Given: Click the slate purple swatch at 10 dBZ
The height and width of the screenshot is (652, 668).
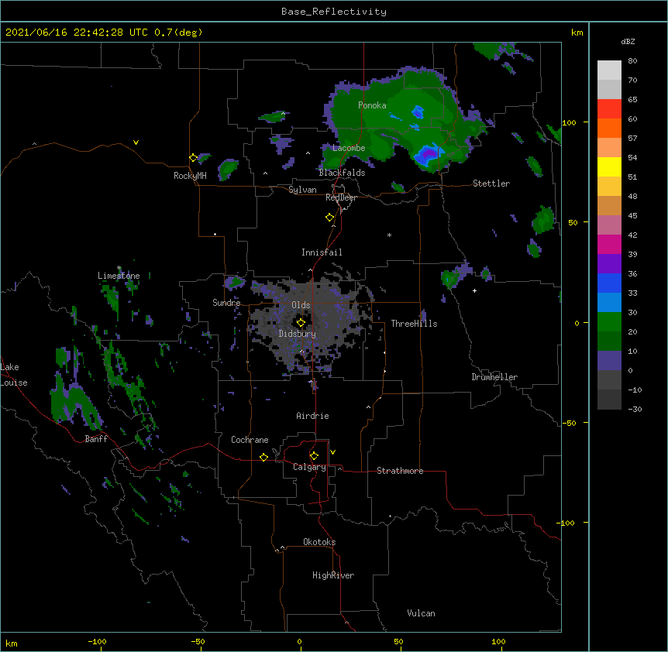Looking at the screenshot, I should (609, 361).
